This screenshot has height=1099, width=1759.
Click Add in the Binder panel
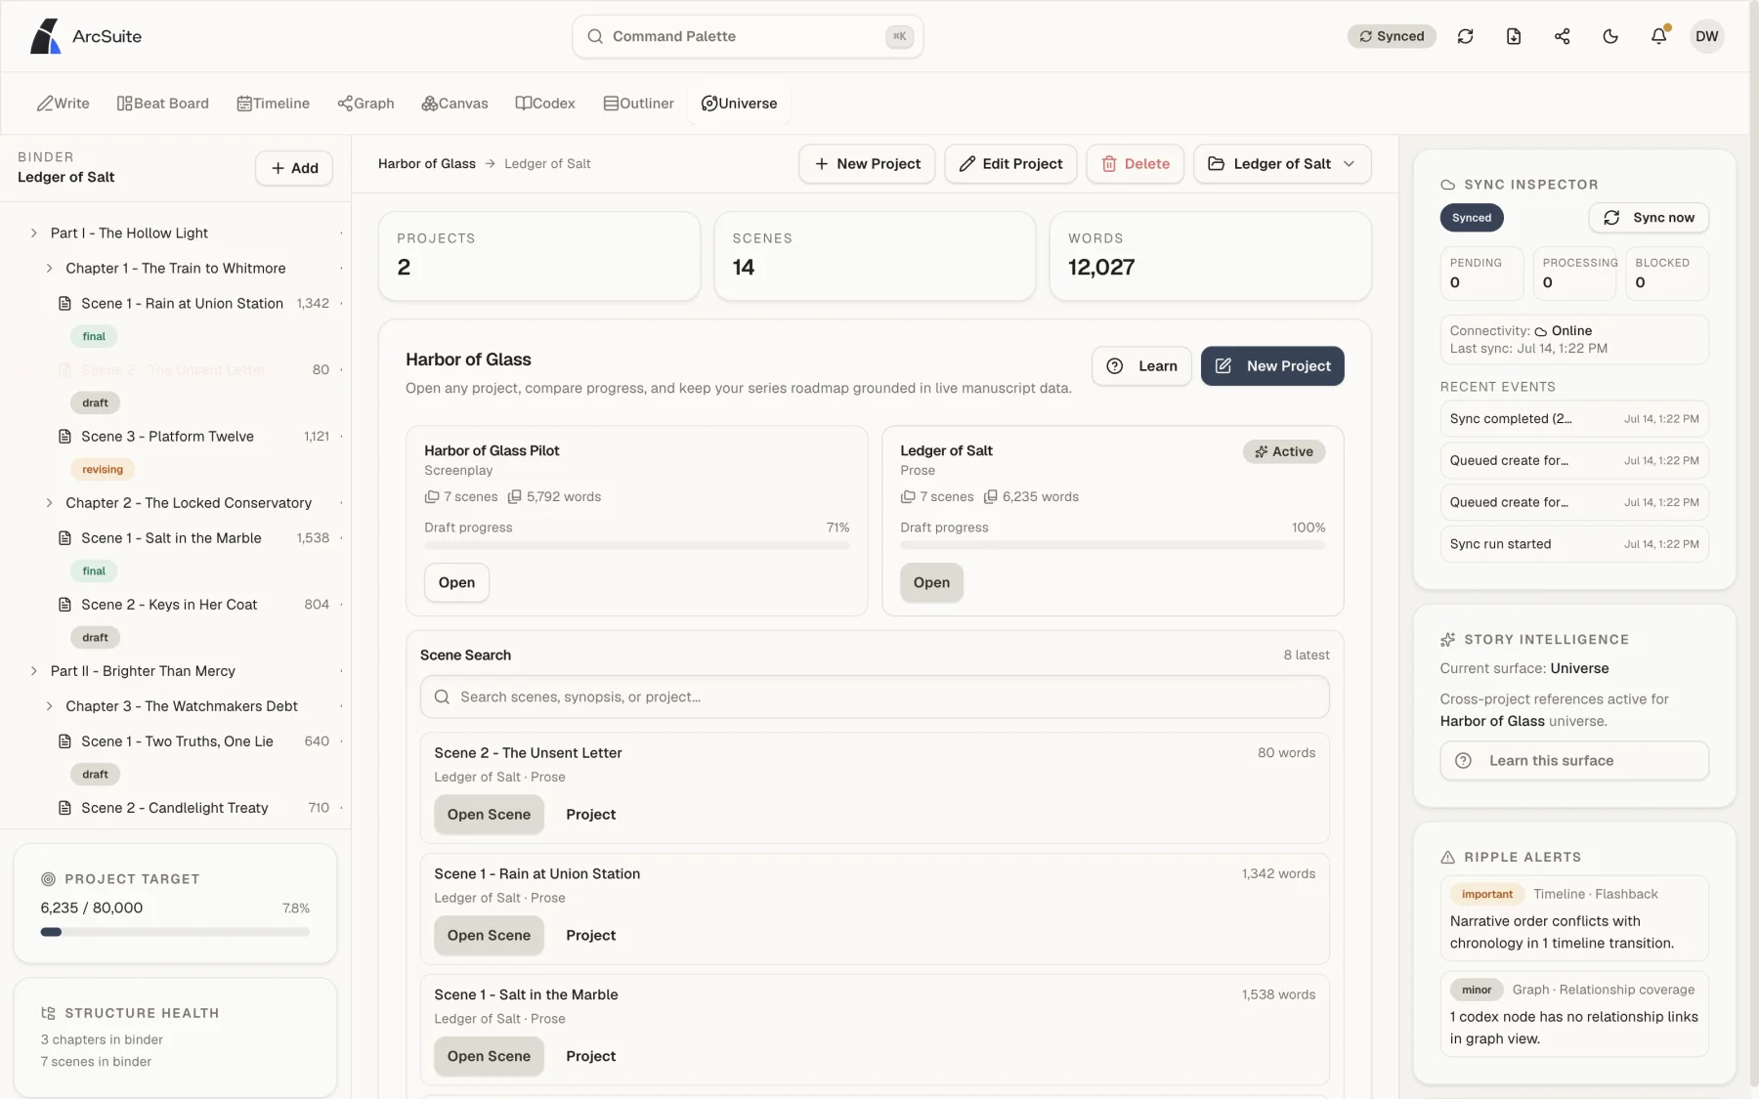[294, 168]
